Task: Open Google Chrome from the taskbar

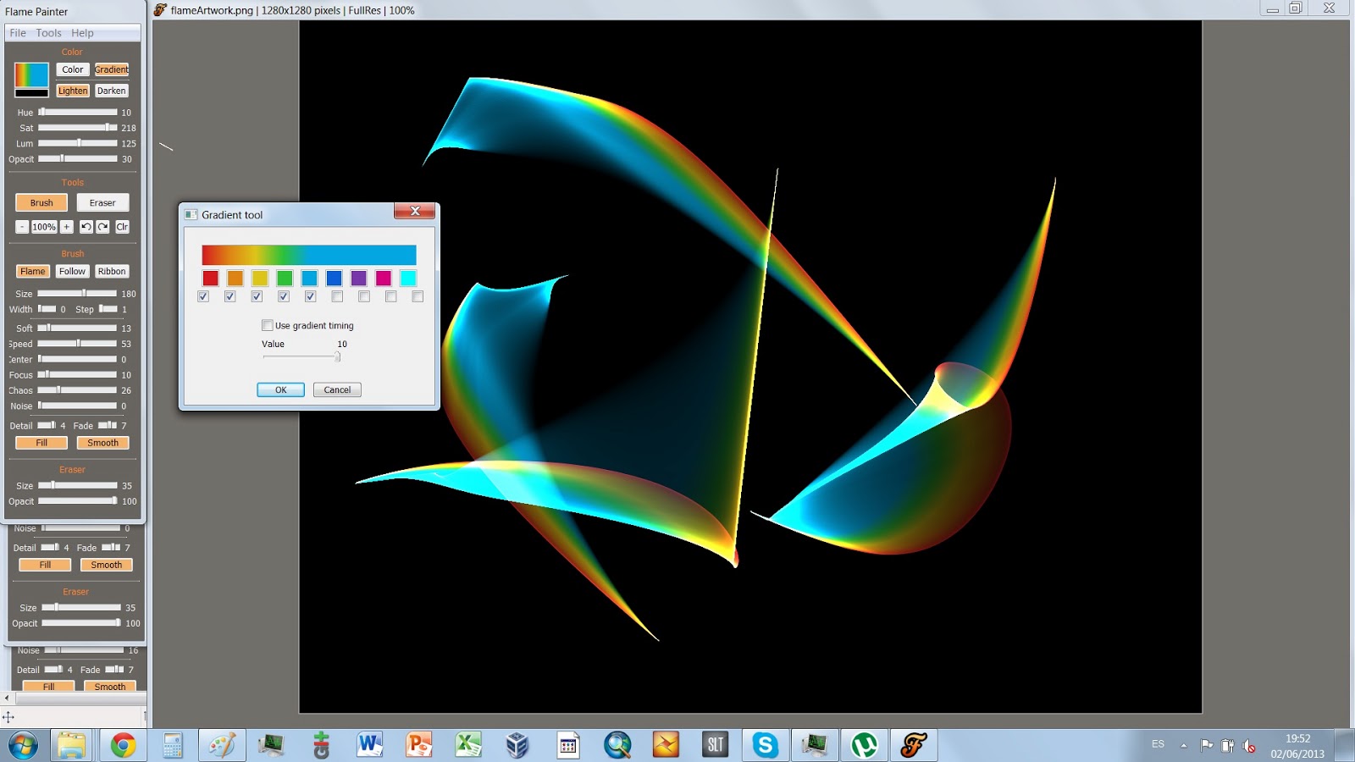Action: coord(123,745)
